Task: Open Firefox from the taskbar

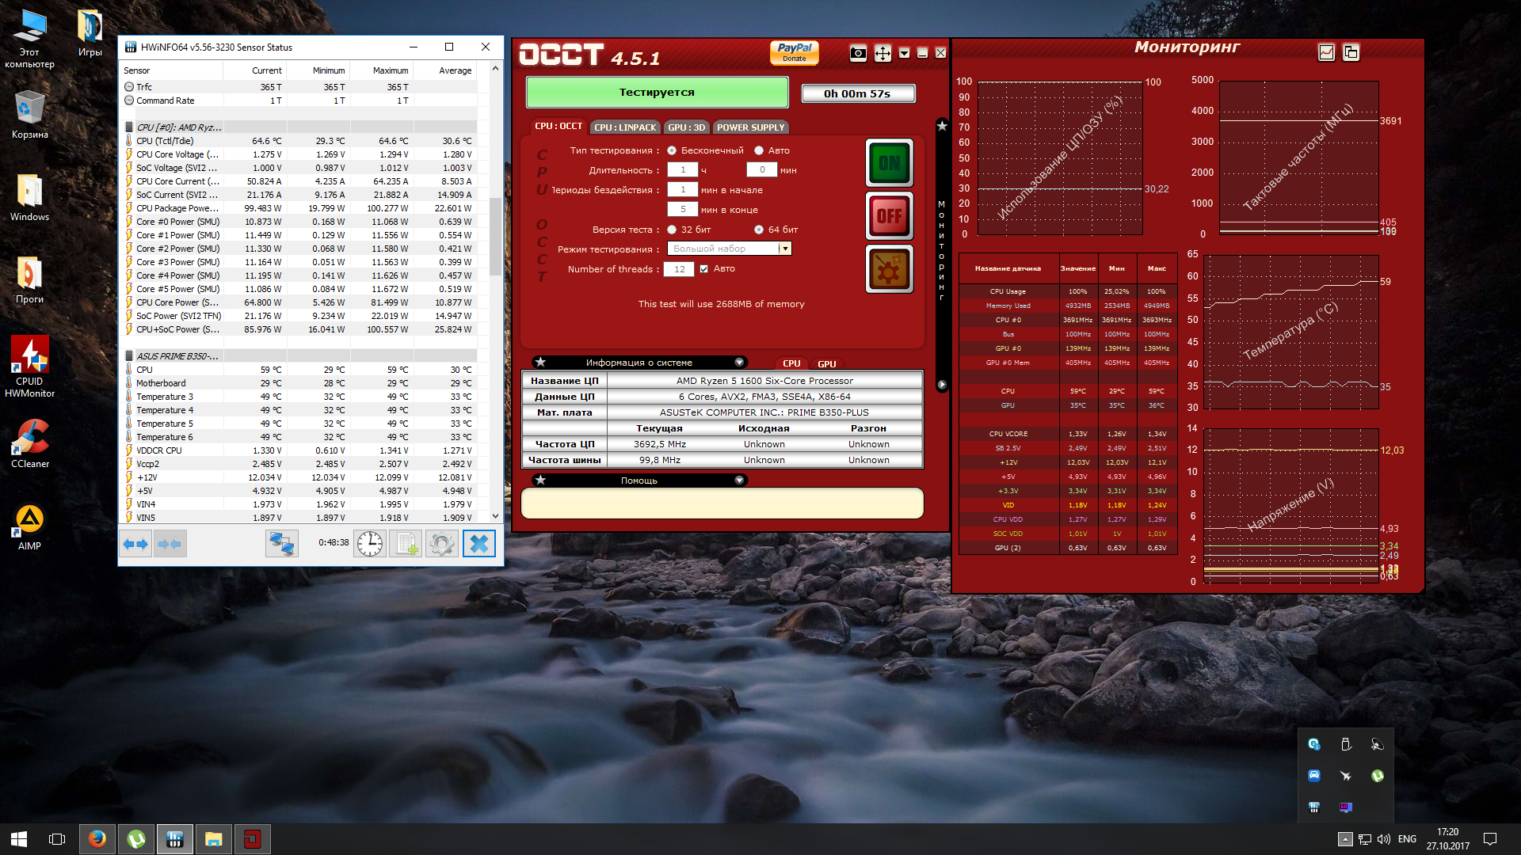Action: point(97,839)
